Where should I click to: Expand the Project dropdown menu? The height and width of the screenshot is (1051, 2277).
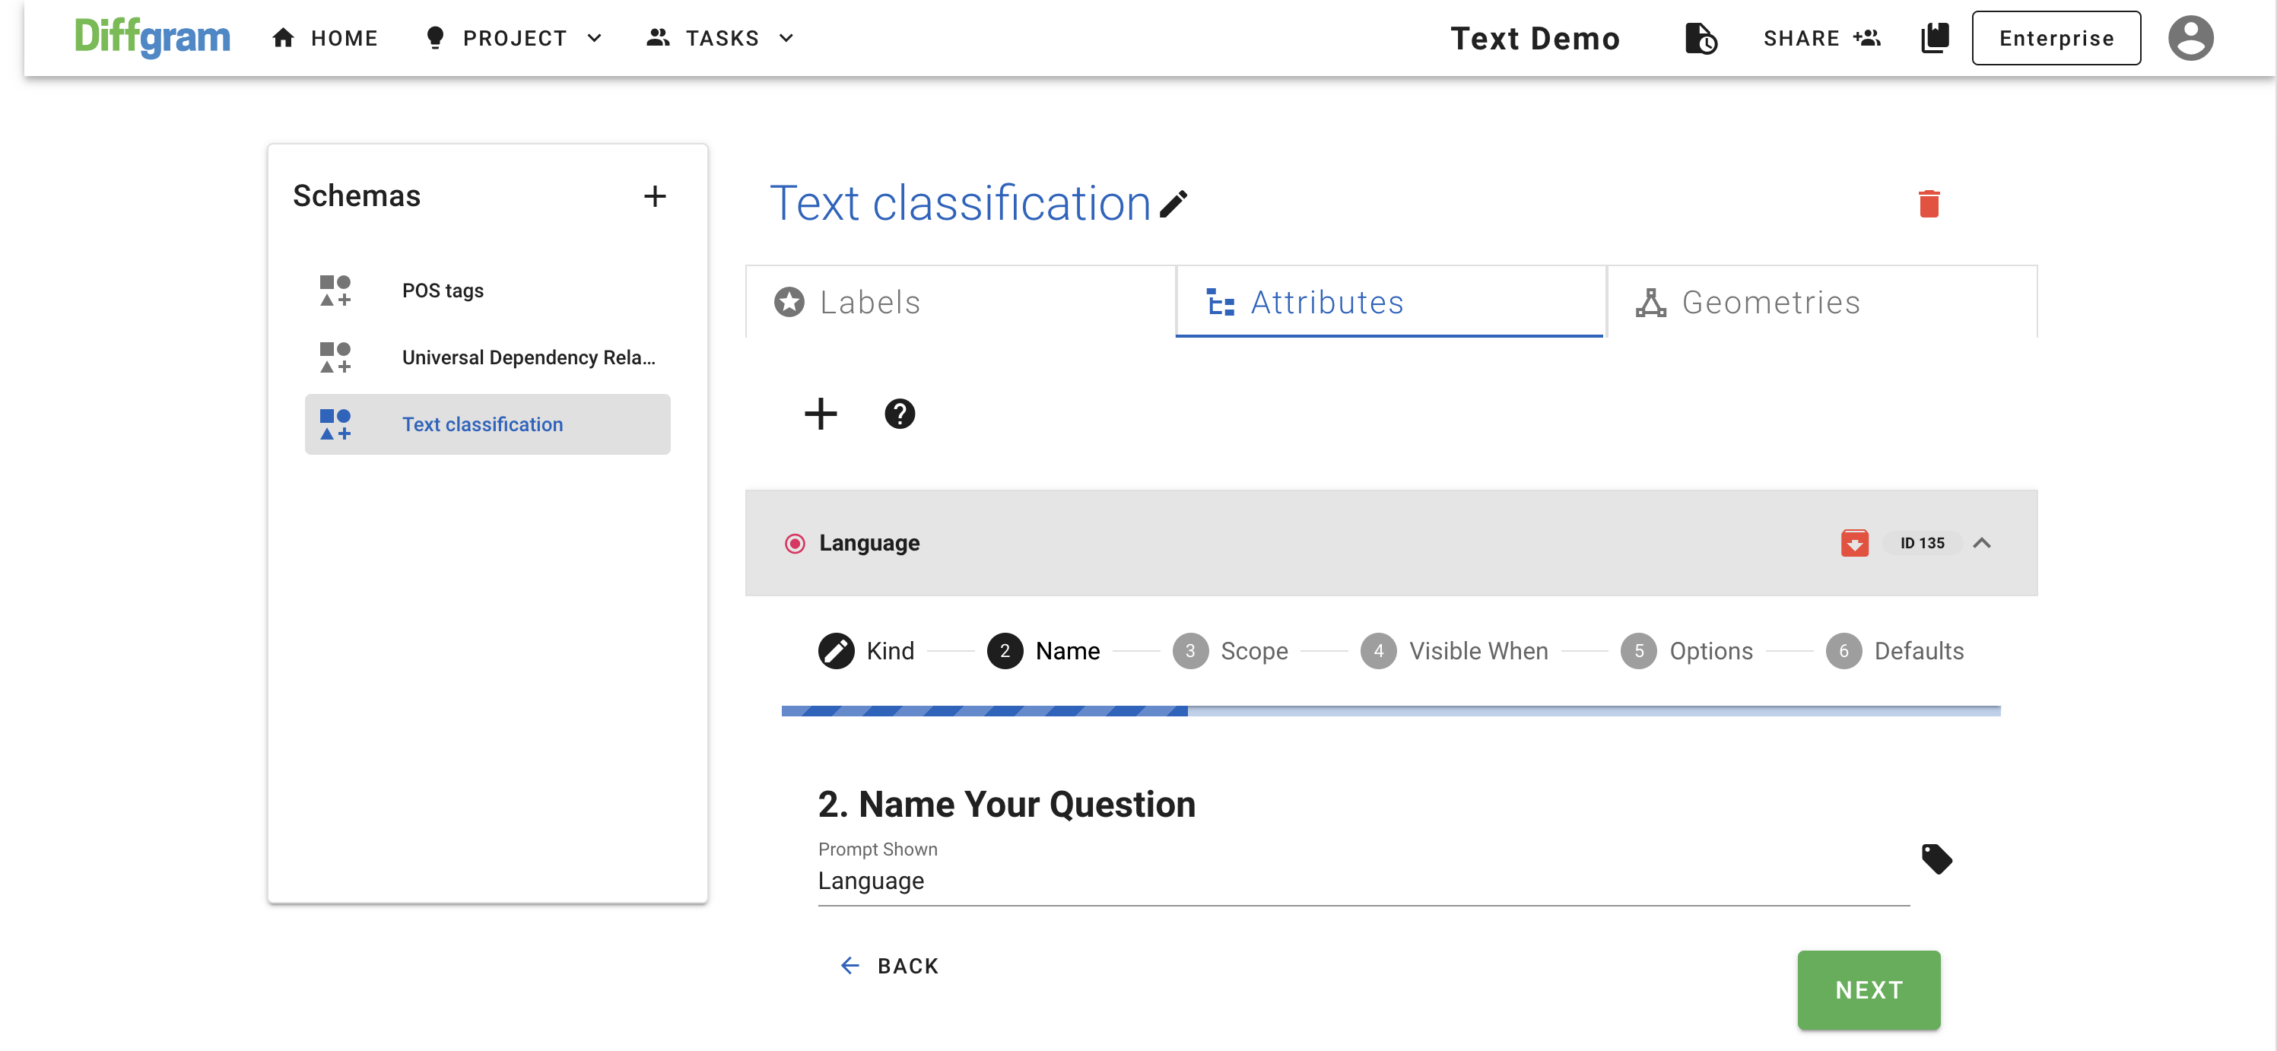point(514,38)
